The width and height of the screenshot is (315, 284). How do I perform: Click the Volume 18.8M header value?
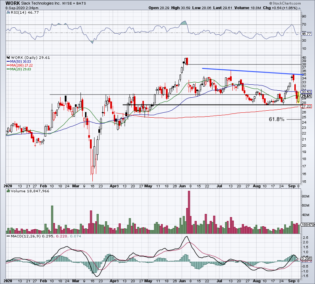(247, 8)
